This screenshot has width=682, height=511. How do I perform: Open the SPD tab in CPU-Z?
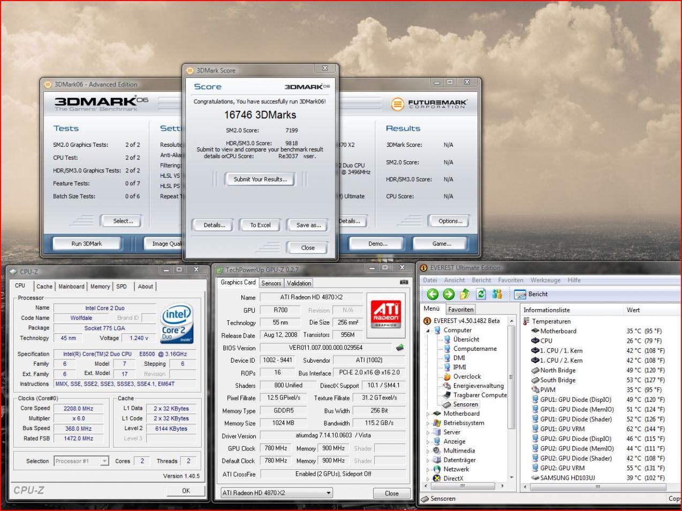click(x=122, y=287)
